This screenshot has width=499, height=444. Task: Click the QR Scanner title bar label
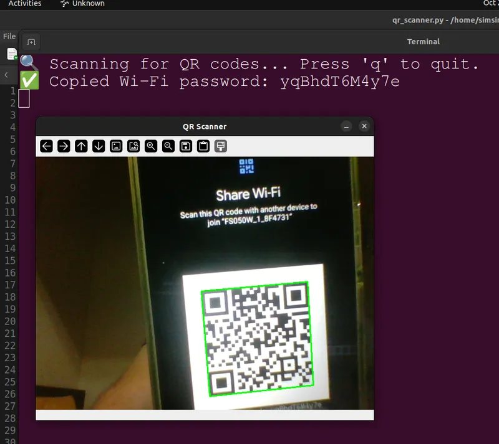point(205,126)
